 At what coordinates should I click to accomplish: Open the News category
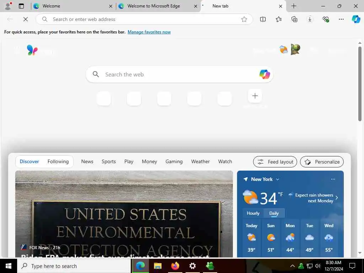click(87, 162)
